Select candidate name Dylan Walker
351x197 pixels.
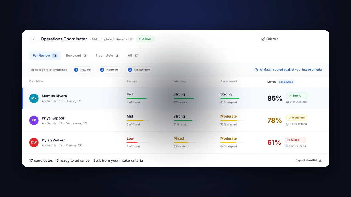click(53, 140)
